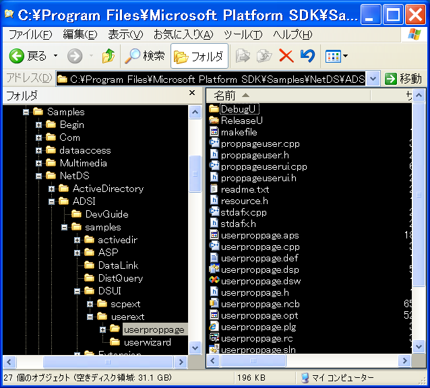Collapse the Samples tree node
Viewport: 430px width, 388px height.
pos(26,112)
